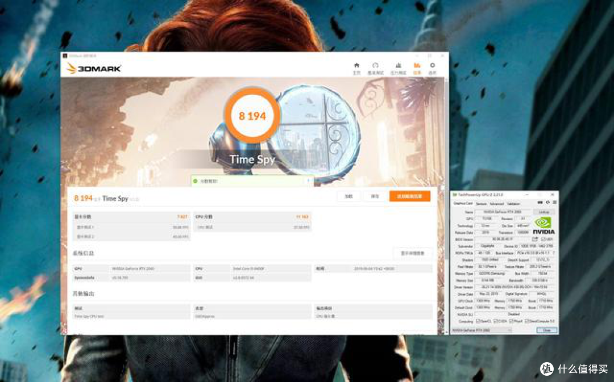Click the NVIDIA logo in GPU-Z
Viewport: 614px width, 382px height.
(544, 226)
